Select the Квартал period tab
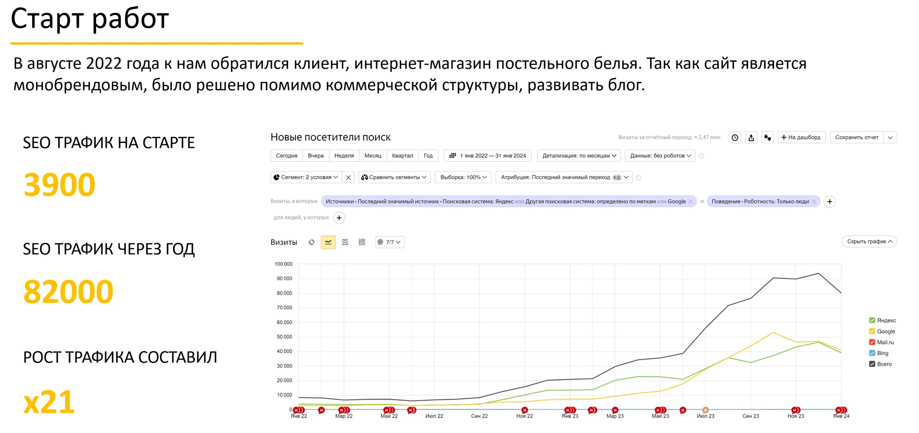The height and width of the screenshot is (433, 919). (403, 156)
